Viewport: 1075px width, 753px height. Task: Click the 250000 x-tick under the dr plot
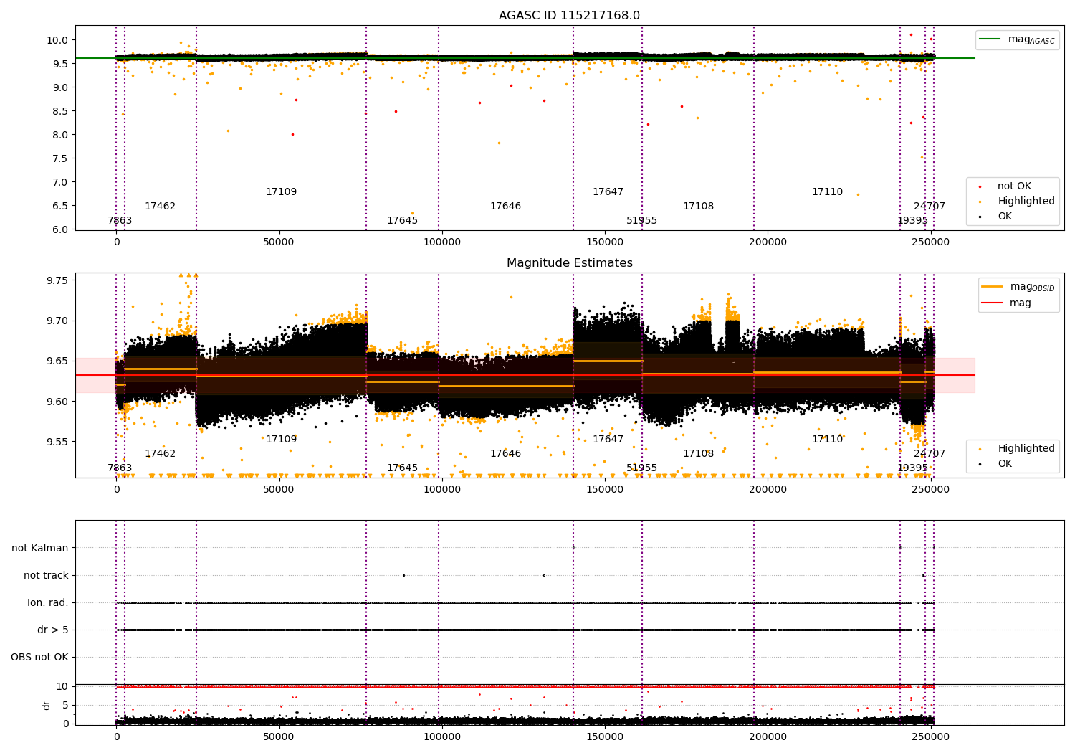(x=931, y=737)
